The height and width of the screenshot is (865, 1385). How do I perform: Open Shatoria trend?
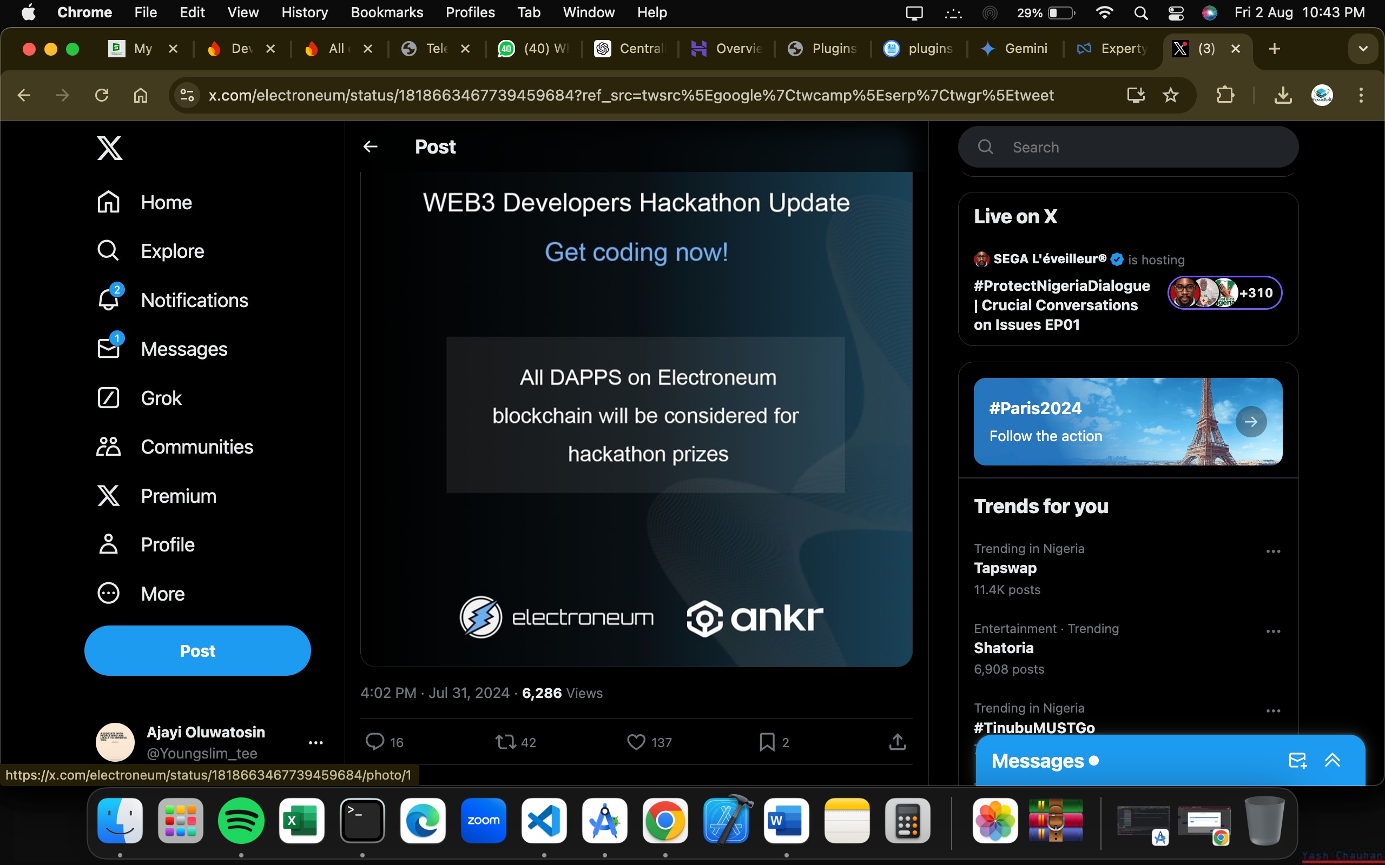[1004, 648]
